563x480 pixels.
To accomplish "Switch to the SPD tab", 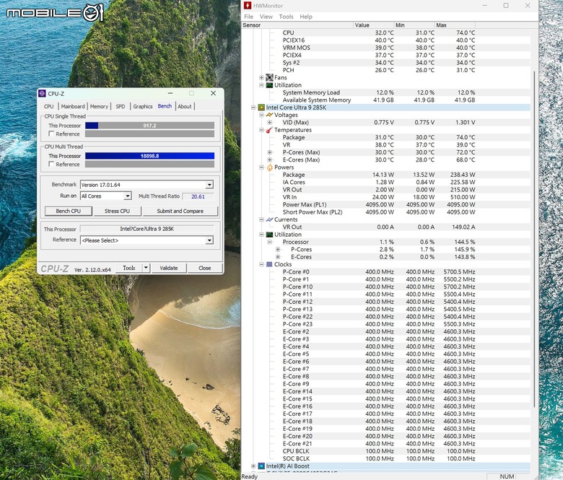I will (x=121, y=106).
